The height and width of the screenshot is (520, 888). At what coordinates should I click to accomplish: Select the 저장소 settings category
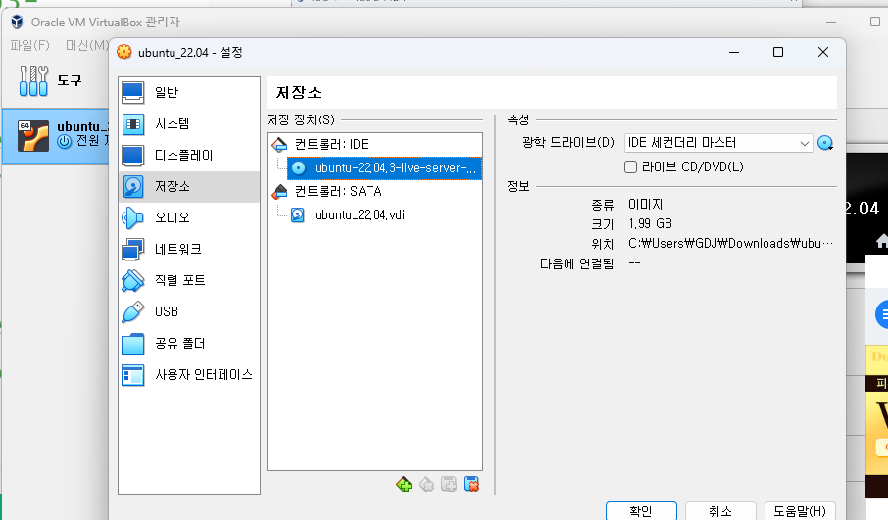(188, 187)
